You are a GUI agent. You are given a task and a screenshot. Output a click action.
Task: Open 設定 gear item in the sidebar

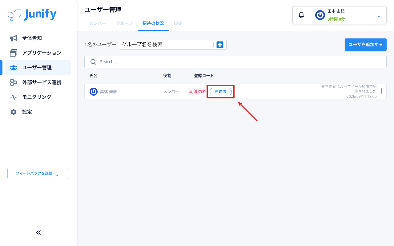(38, 112)
